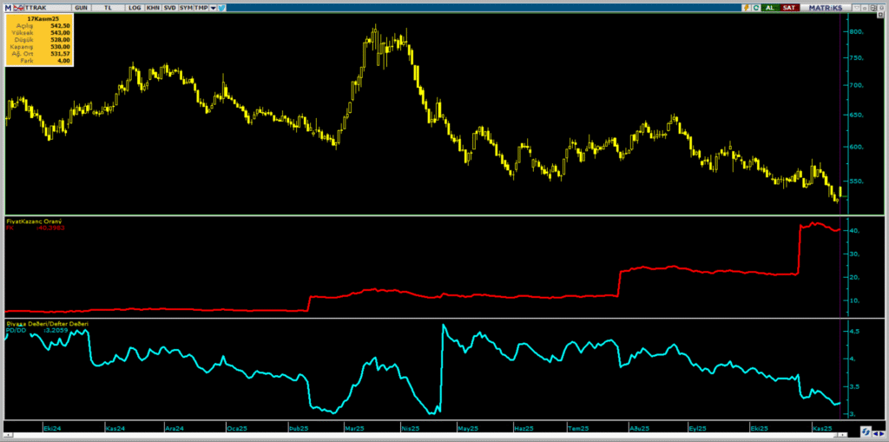
Task: Open the Twitter bird icon
Action: (x=222, y=7)
